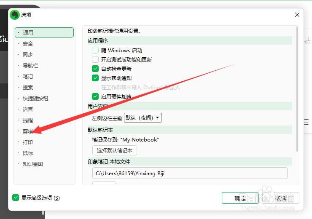Open the 导航栏 settings category

pos(30,65)
